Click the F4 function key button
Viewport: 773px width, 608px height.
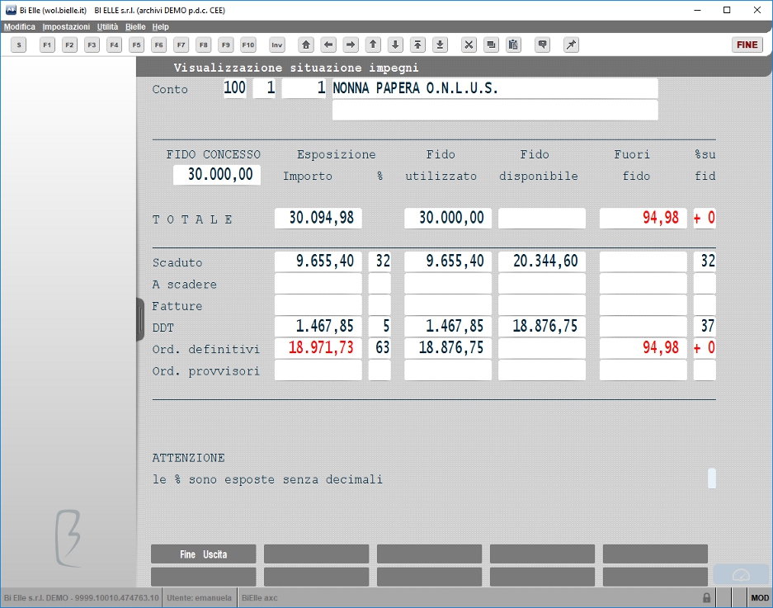[114, 45]
